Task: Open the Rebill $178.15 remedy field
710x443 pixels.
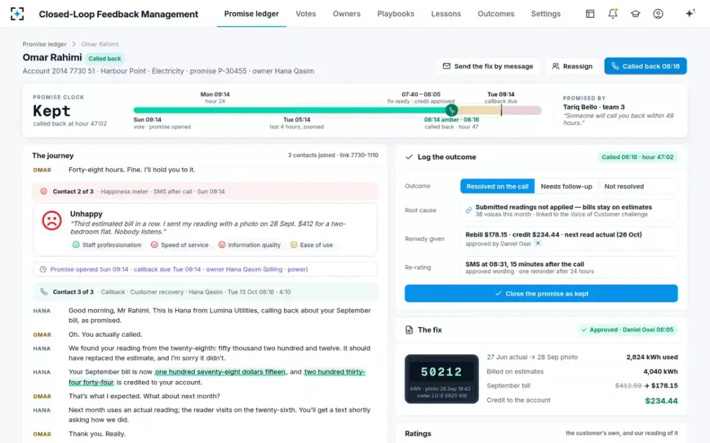Action: (x=569, y=239)
